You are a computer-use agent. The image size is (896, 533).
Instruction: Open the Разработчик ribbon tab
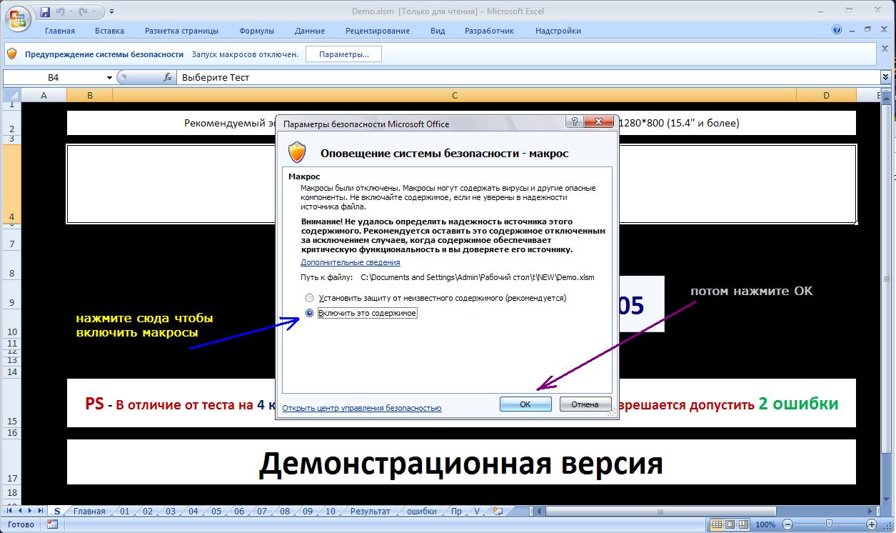489,31
